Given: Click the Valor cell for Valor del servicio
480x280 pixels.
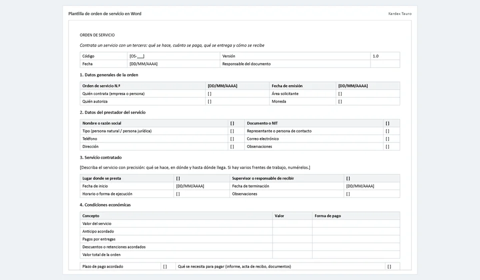Looking at the screenshot, I should (292, 223).
